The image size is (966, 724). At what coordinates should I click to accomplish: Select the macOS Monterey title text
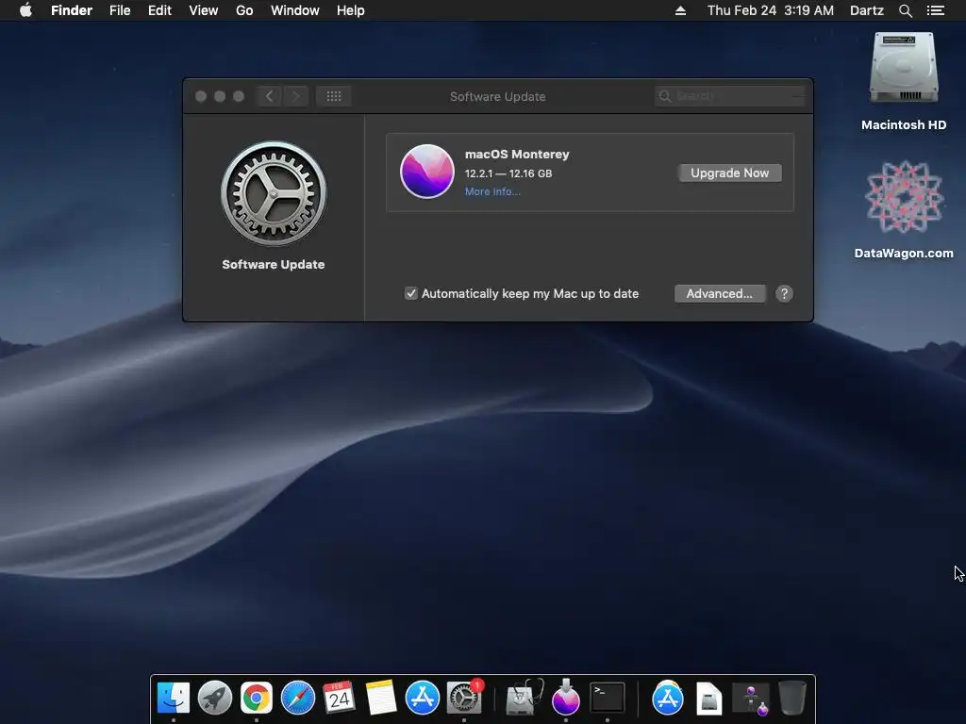pos(517,154)
